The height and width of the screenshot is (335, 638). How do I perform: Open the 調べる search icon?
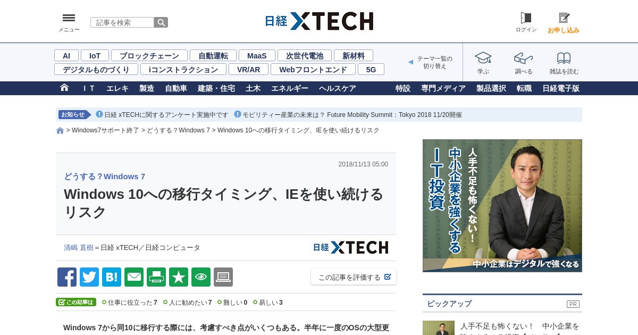pyautogui.click(x=523, y=57)
